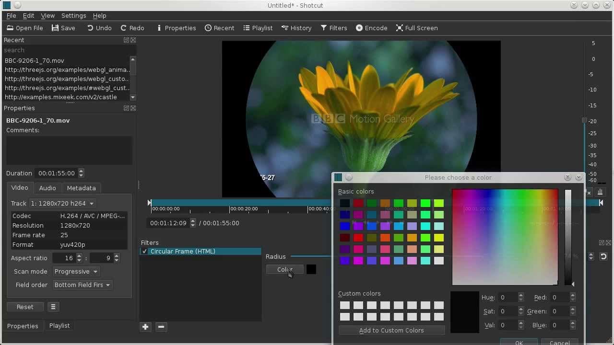Undo the last action

[x=99, y=28]
